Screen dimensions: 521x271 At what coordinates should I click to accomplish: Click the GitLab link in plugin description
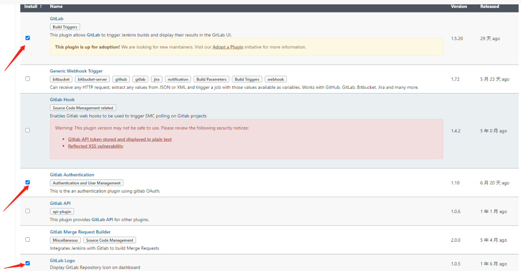click(94, 35)
